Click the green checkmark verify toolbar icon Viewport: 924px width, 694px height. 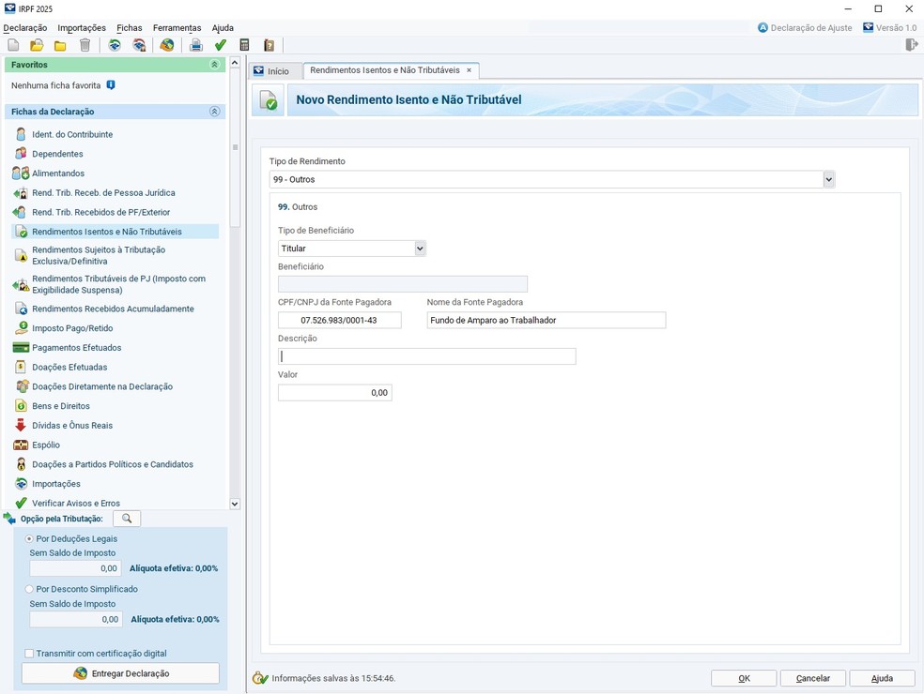221,45
